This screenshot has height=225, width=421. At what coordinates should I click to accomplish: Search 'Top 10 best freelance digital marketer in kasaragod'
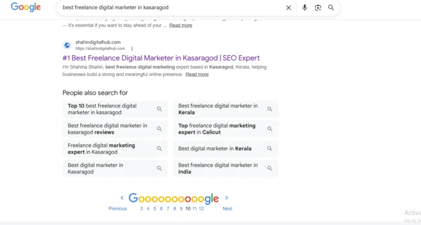tap(115, 109)
